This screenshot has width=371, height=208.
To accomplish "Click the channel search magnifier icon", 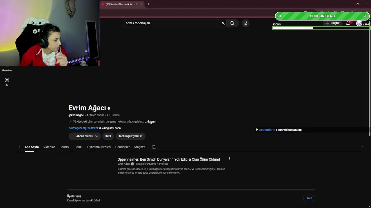I will [154, 147].
